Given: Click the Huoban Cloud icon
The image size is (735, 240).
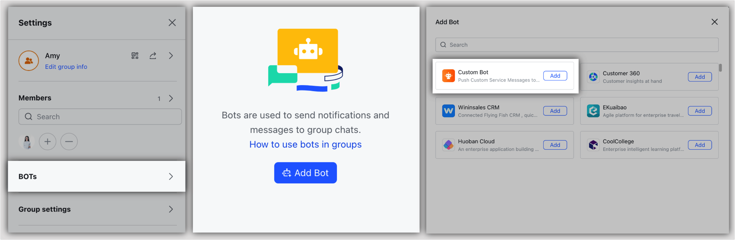Looking at the screenshot, I should (448, 145).
